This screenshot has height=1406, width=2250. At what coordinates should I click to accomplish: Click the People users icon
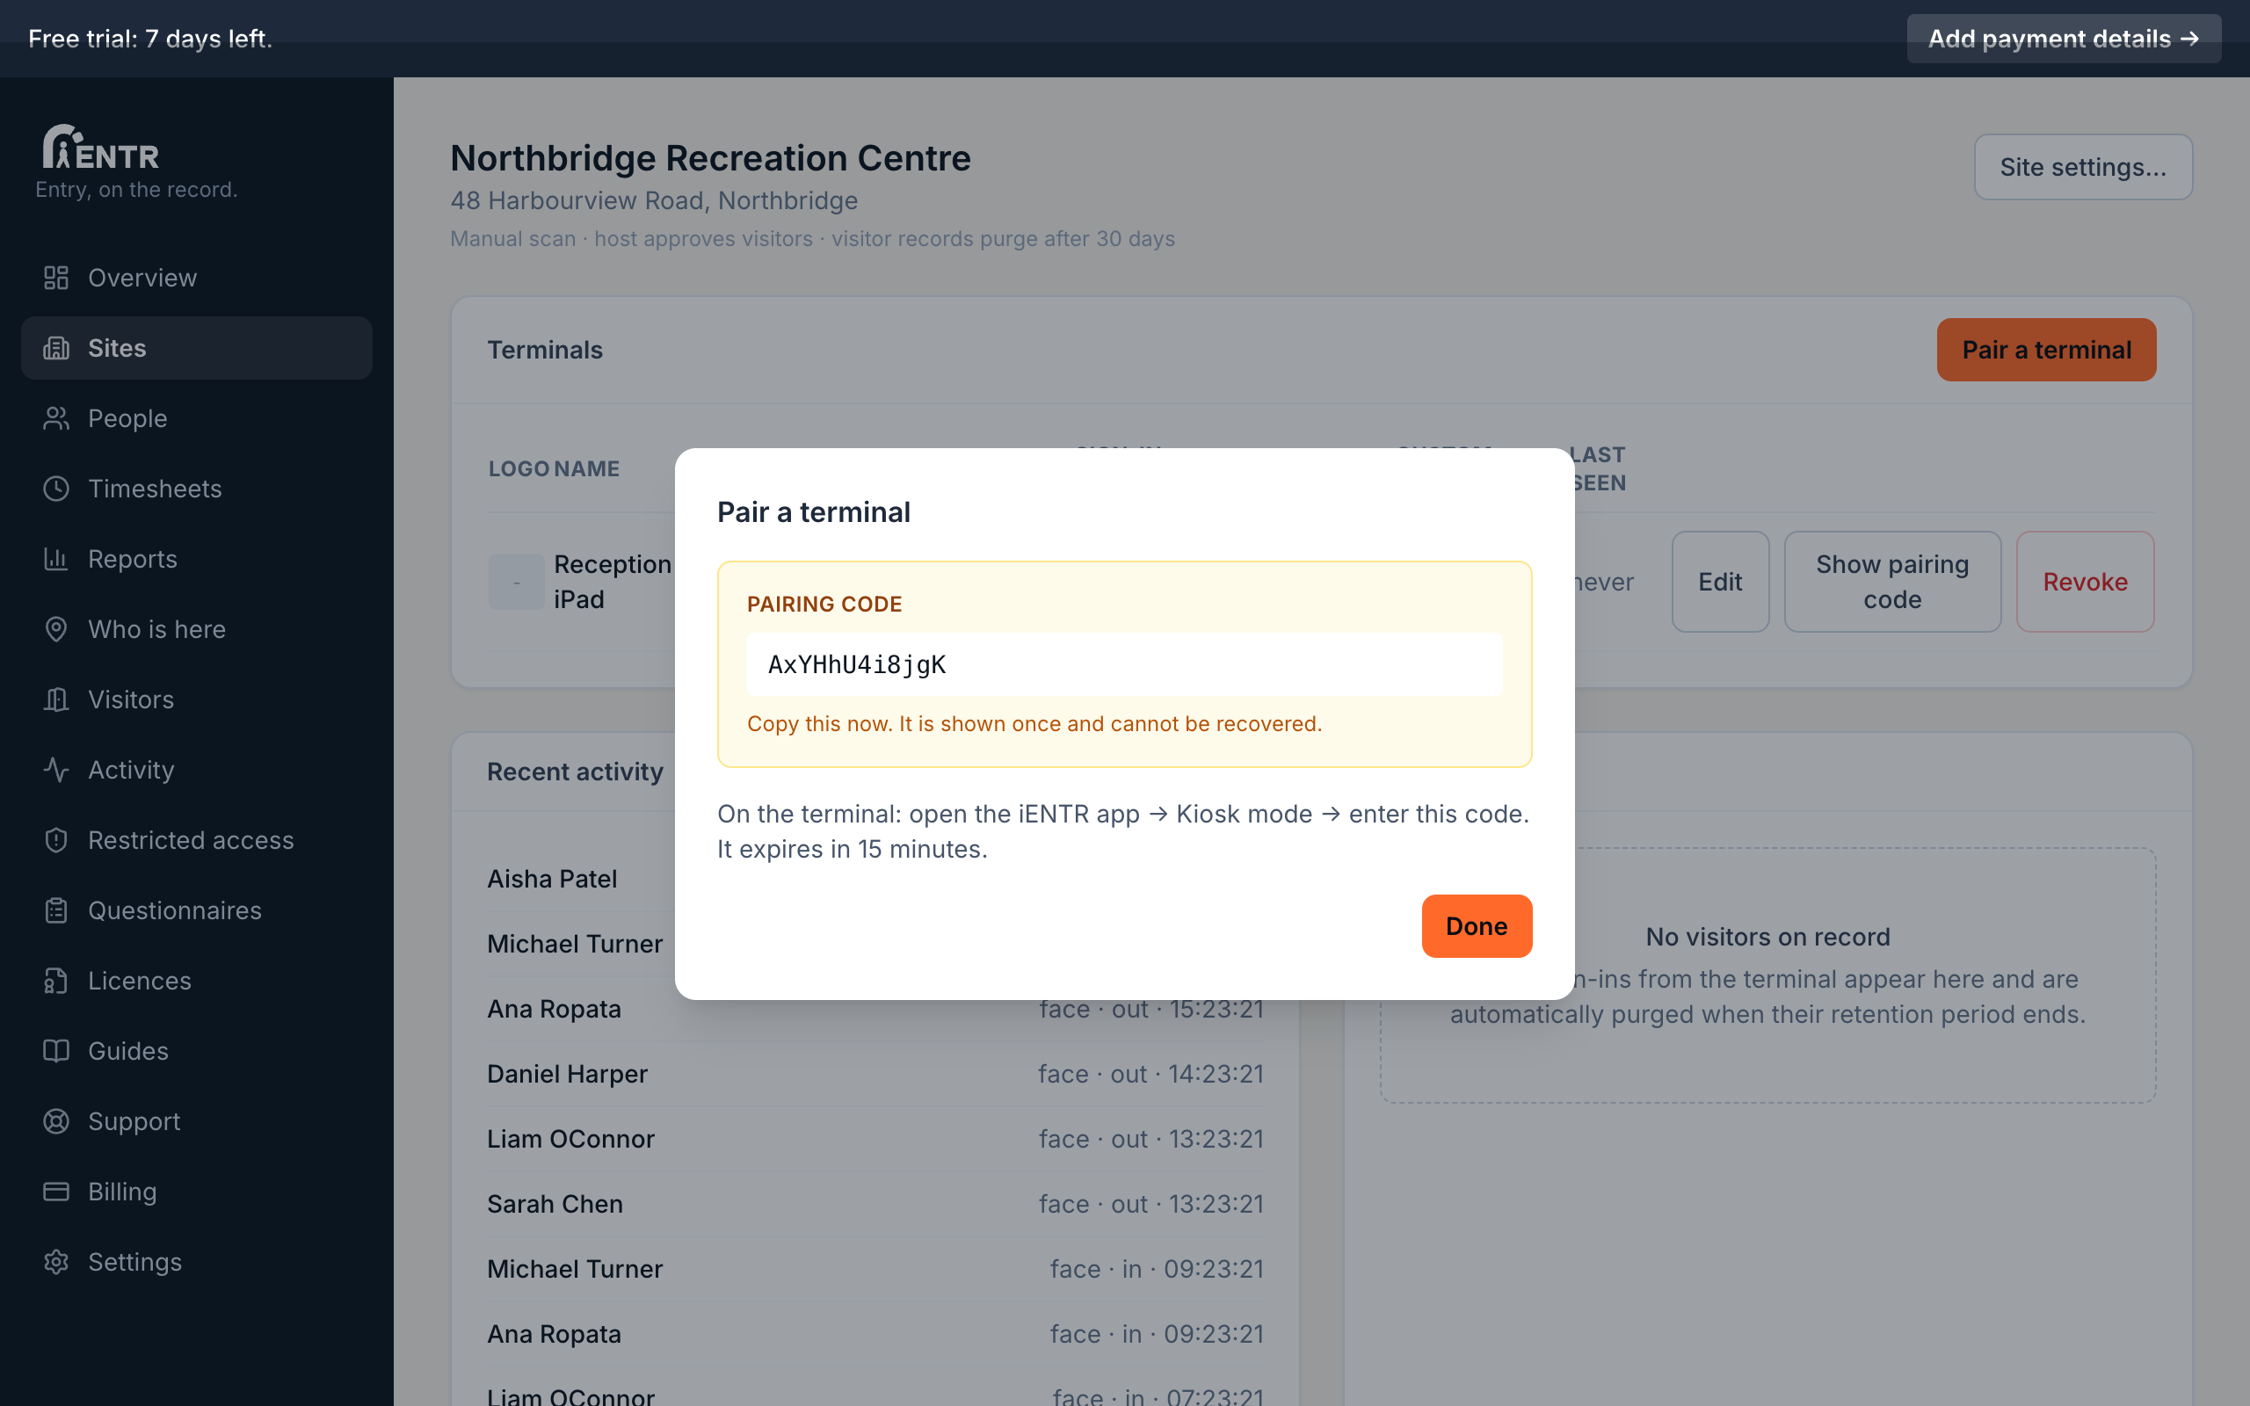pyautogui.click(x=55, y=418)
